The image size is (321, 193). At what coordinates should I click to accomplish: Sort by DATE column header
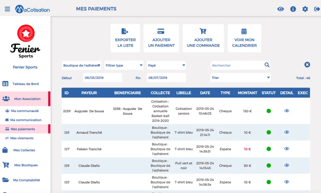click(205, 93)
